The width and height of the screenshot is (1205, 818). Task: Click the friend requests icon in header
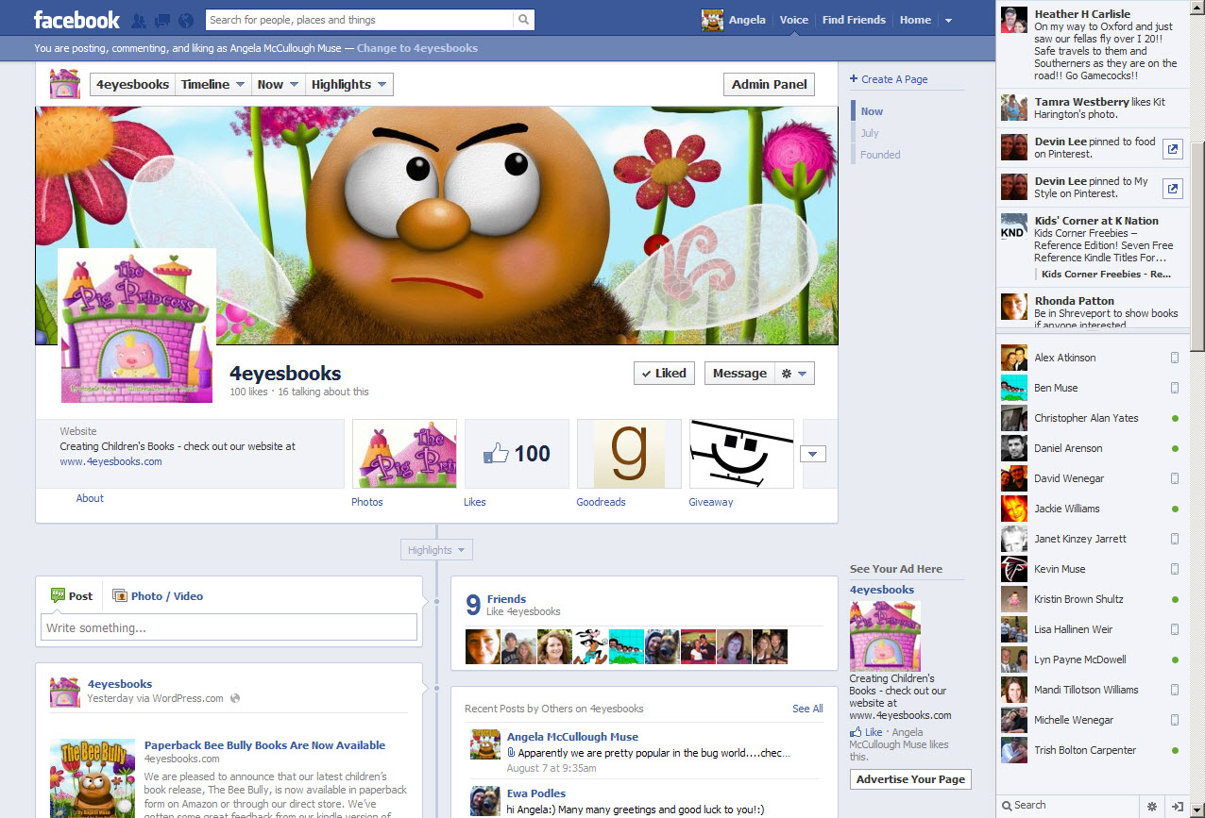pyautogui.click(x=139, y=20)
